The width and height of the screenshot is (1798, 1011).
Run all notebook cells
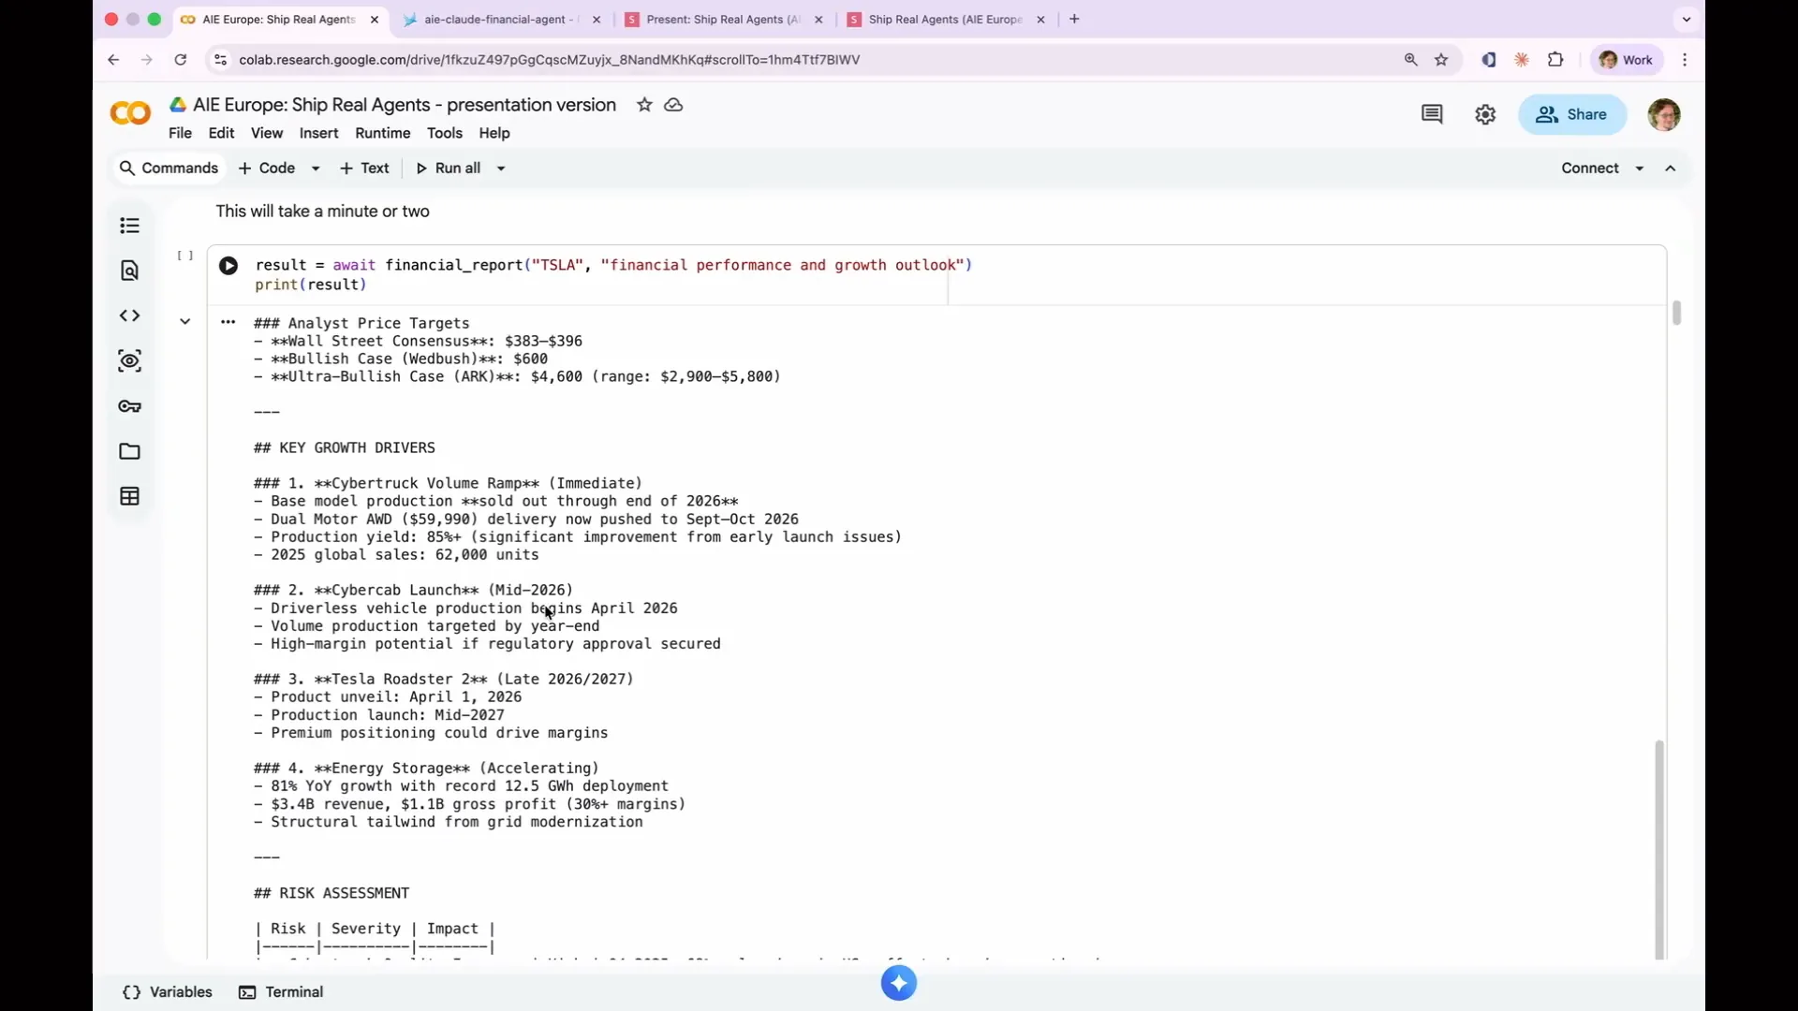pyautogui.click(x=448, y=168)
